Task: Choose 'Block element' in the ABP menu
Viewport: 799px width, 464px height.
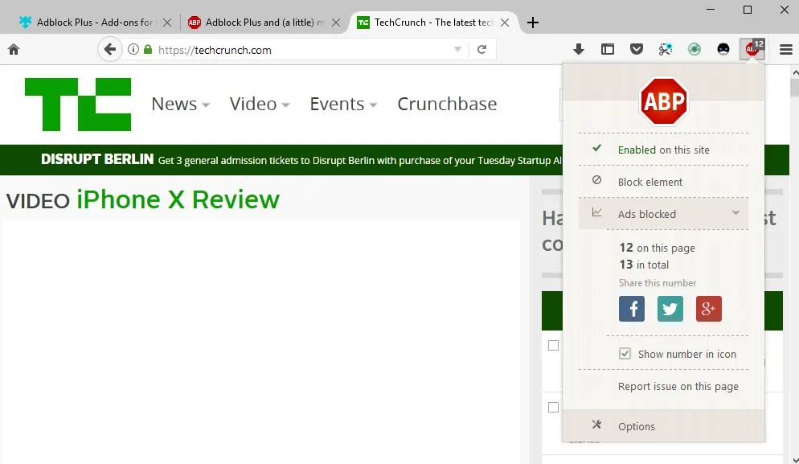Action: coord(663,182)
